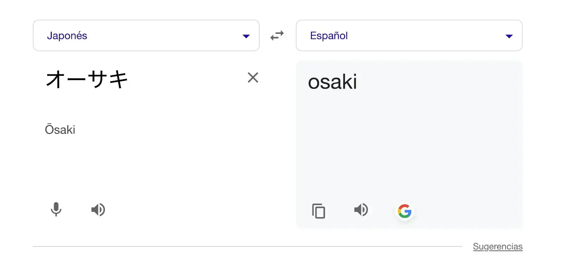
Task: Click the arrow in the Japonés selector
Action: point(246,36)
